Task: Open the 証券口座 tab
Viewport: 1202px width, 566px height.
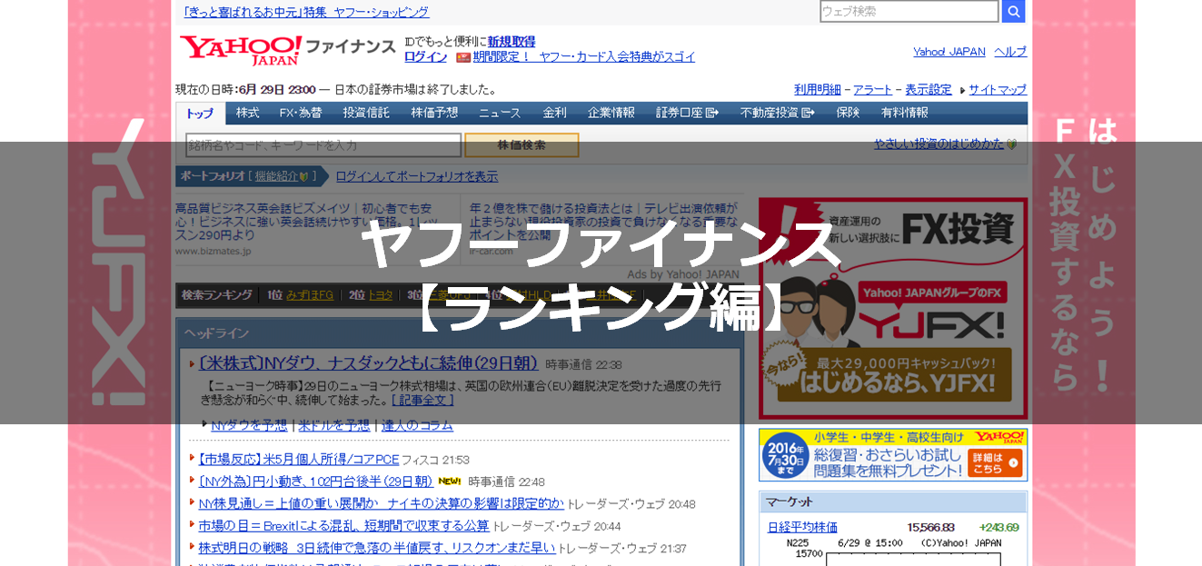Action: point(687,113)
